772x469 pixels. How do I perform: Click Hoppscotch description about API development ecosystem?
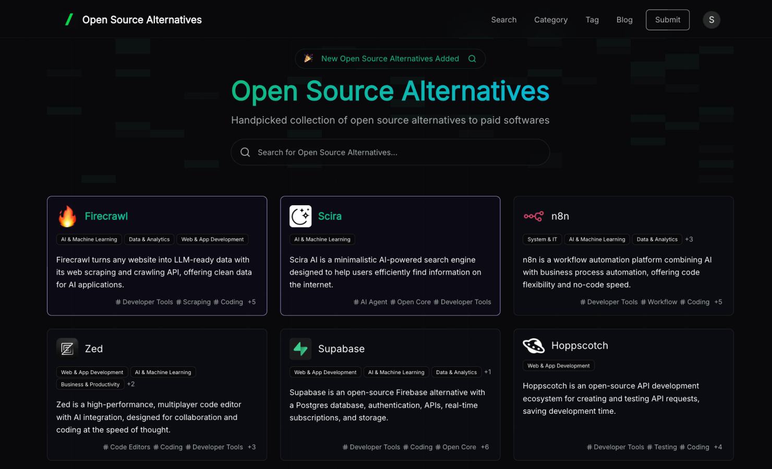(x=611, y=399)
